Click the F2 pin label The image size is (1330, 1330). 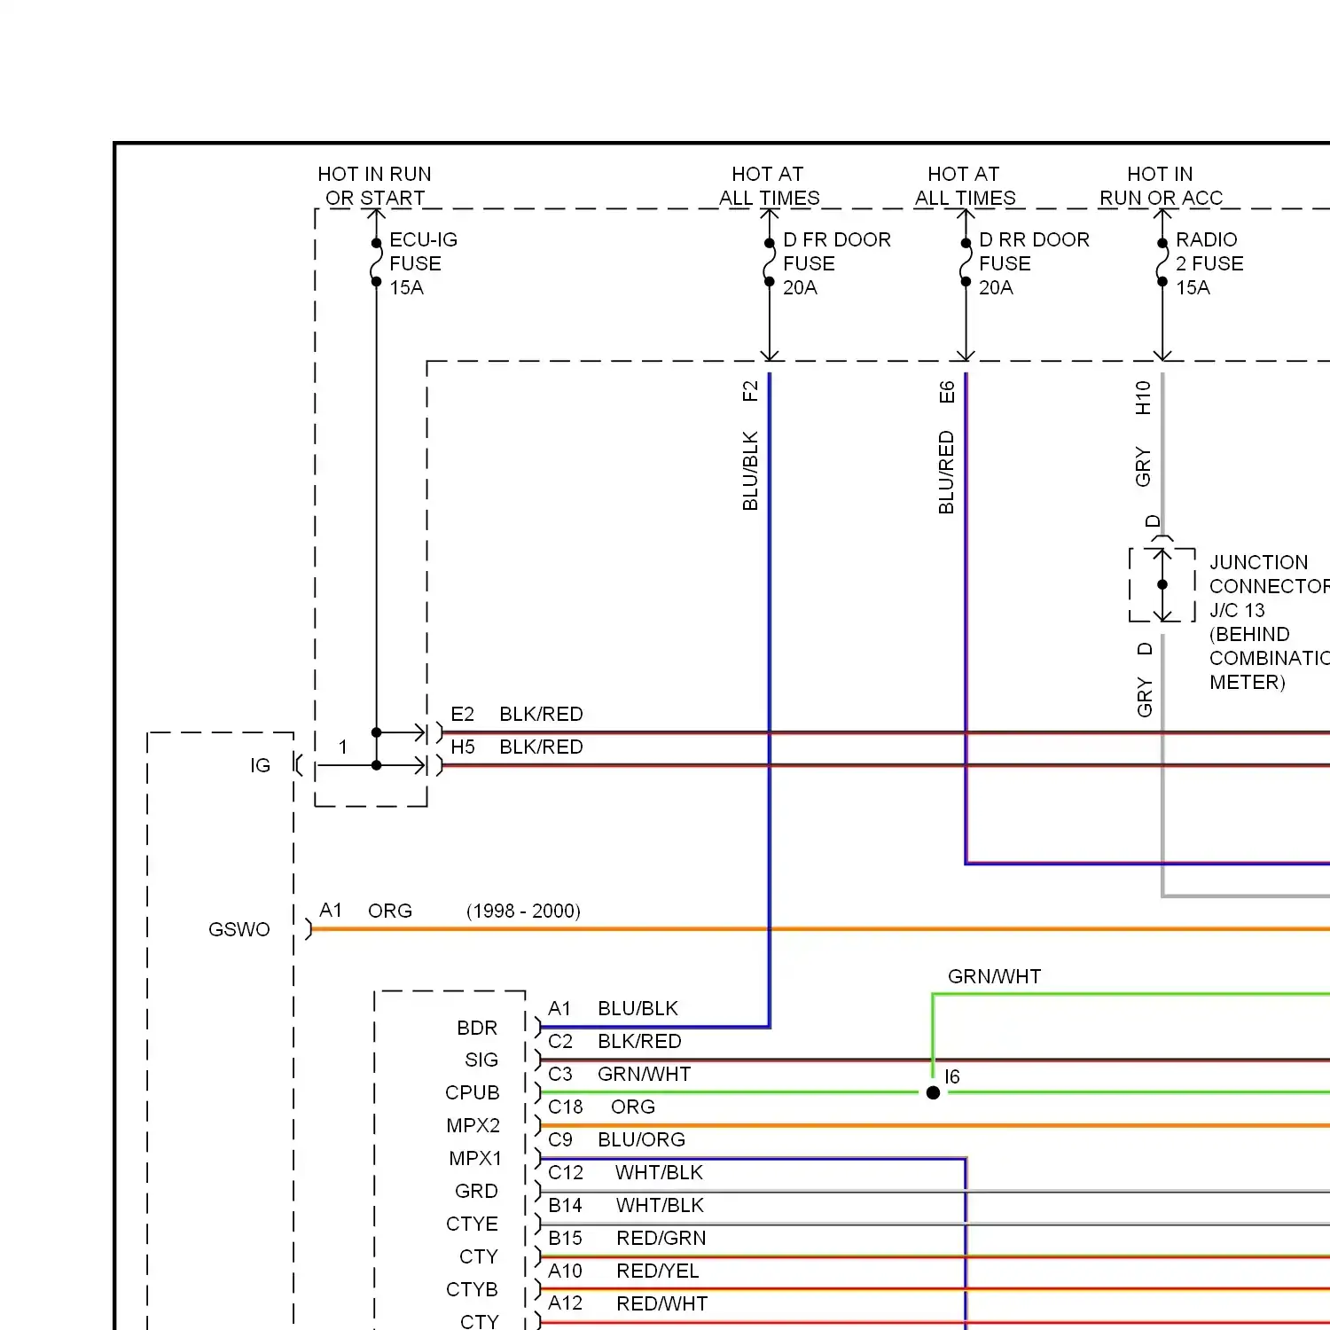(750, 391)
